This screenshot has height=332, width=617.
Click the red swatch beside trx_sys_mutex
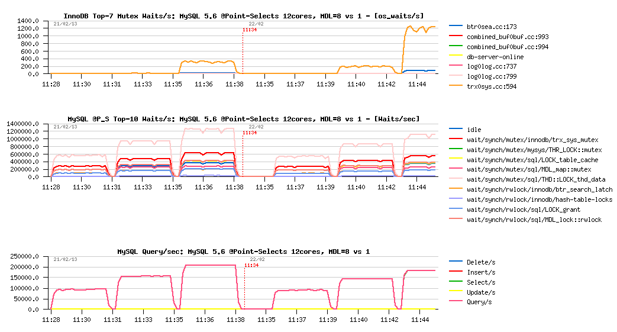pos(456,138)
